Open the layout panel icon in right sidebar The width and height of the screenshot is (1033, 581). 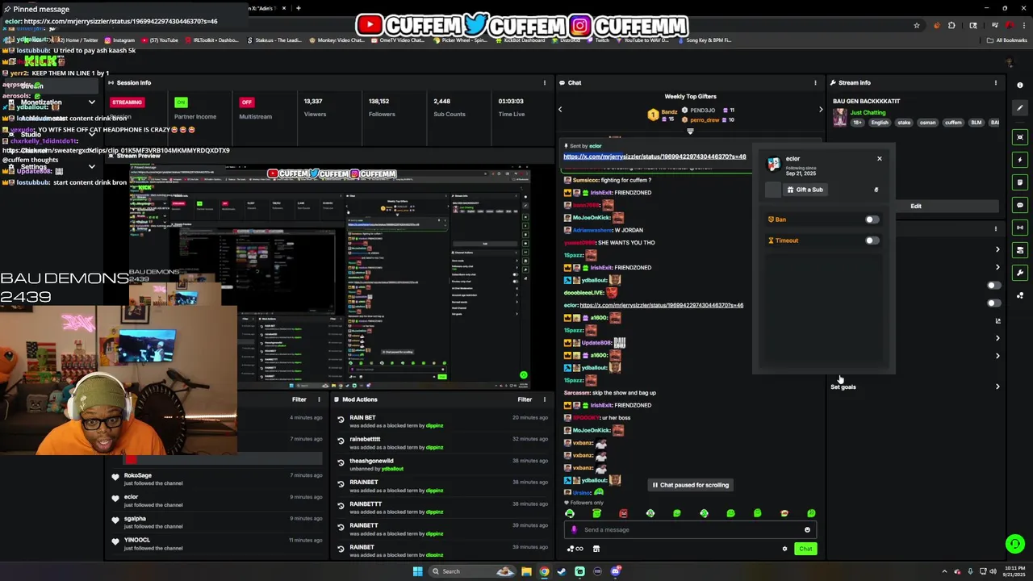pos(1020,250)
